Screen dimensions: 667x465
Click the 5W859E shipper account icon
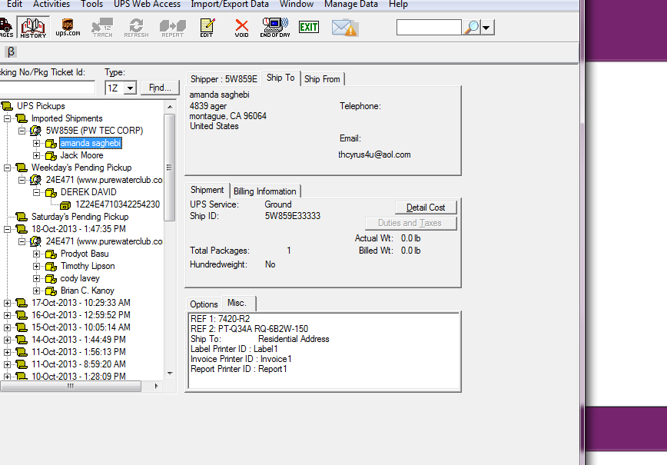(x=35, y=131)
